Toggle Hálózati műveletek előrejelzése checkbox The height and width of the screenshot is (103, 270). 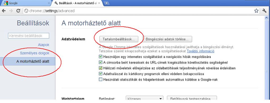point(100,68)
